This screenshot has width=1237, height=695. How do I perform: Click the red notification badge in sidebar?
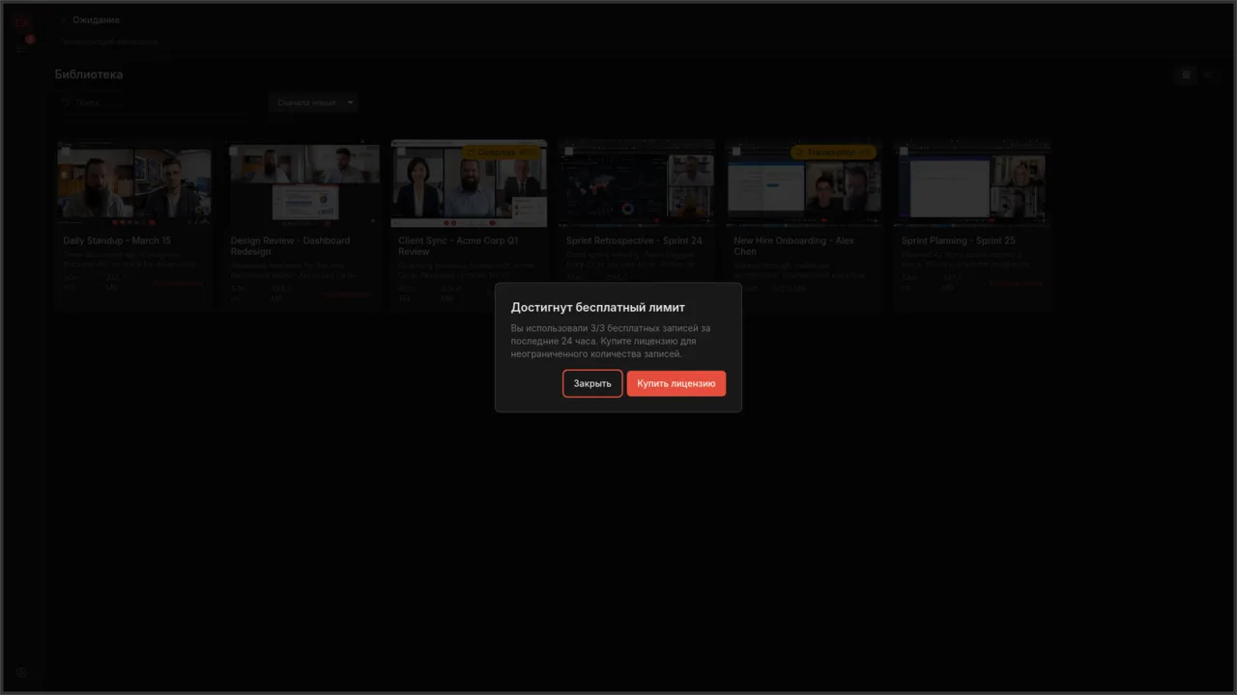(30, 40)
